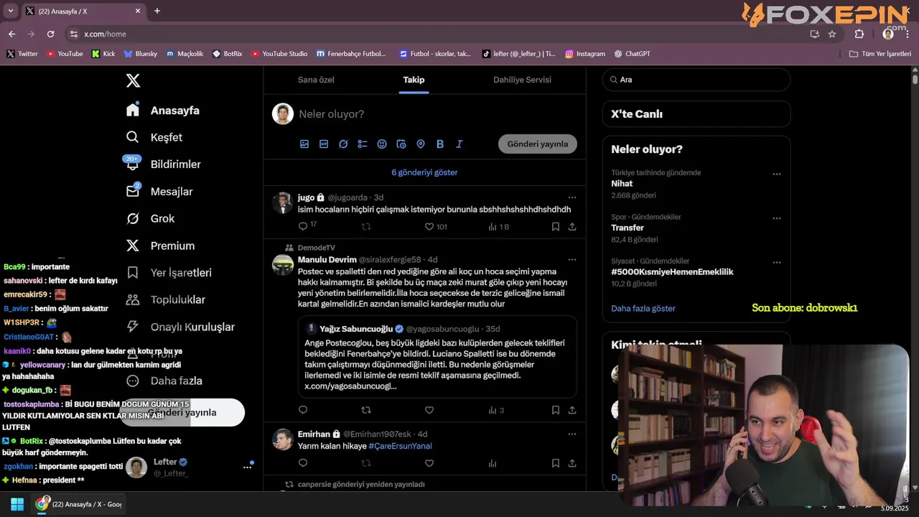Open options for #5000KısmiyeHemenEmeklilik trend
Screen dimensions: 919x517
point(776,262)
